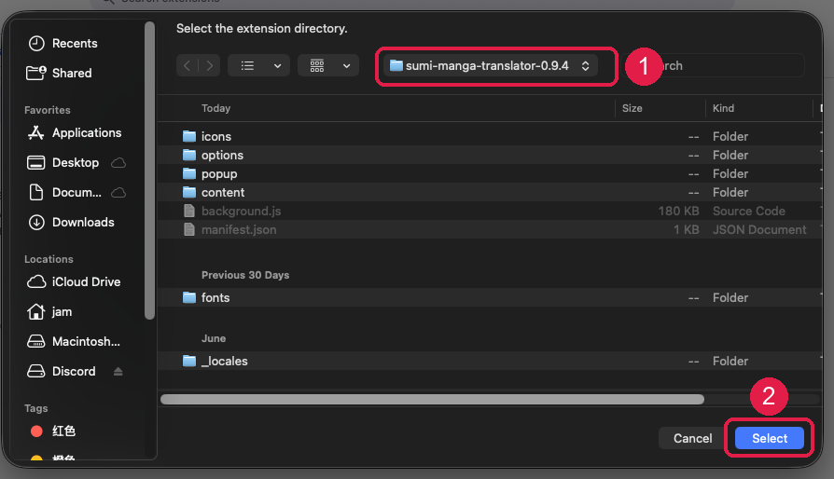Click the content folder icon

(189, 192)
